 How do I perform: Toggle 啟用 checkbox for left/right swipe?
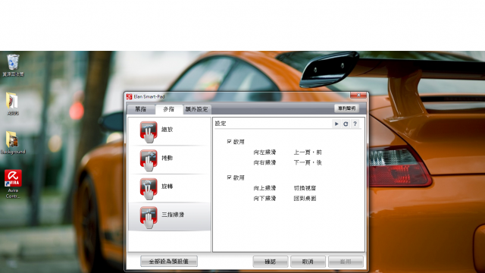(x=229, y=142)
